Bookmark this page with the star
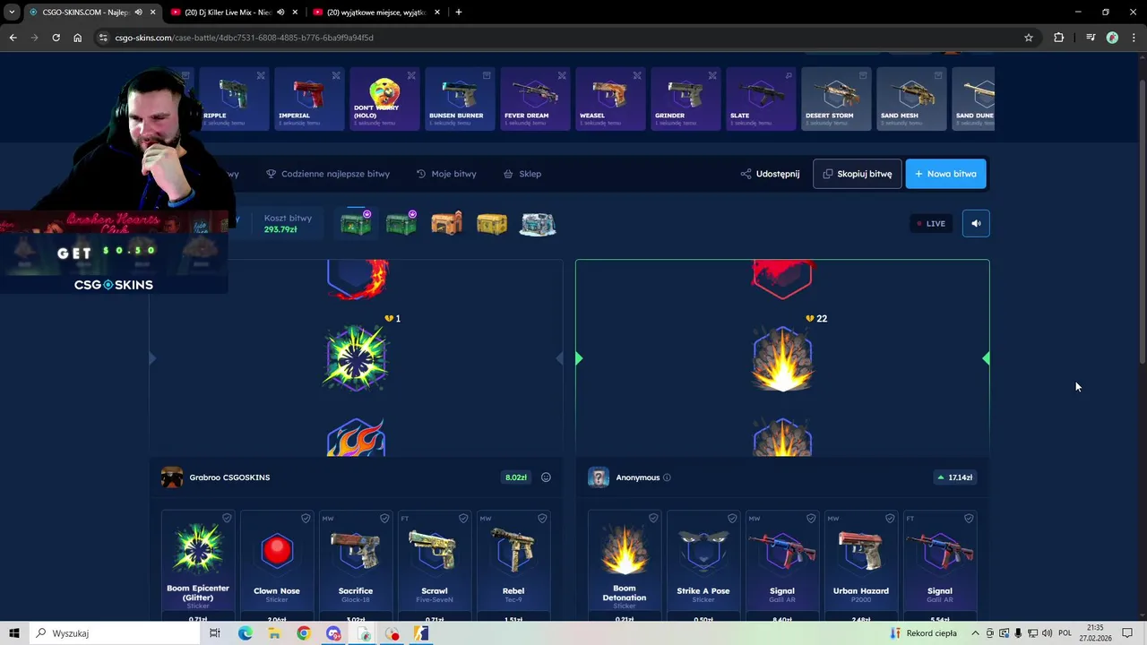This screenshot has height=645, width=1147. click(x=1029, y=38)
